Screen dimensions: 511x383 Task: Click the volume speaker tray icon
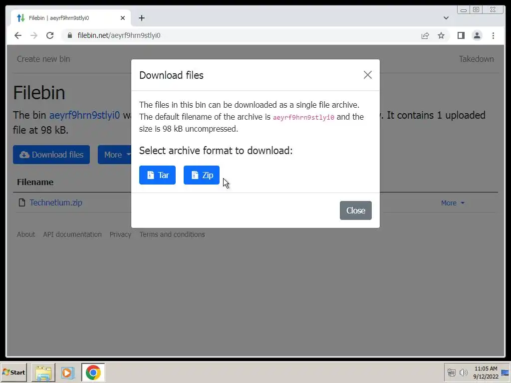pos(463,372)
